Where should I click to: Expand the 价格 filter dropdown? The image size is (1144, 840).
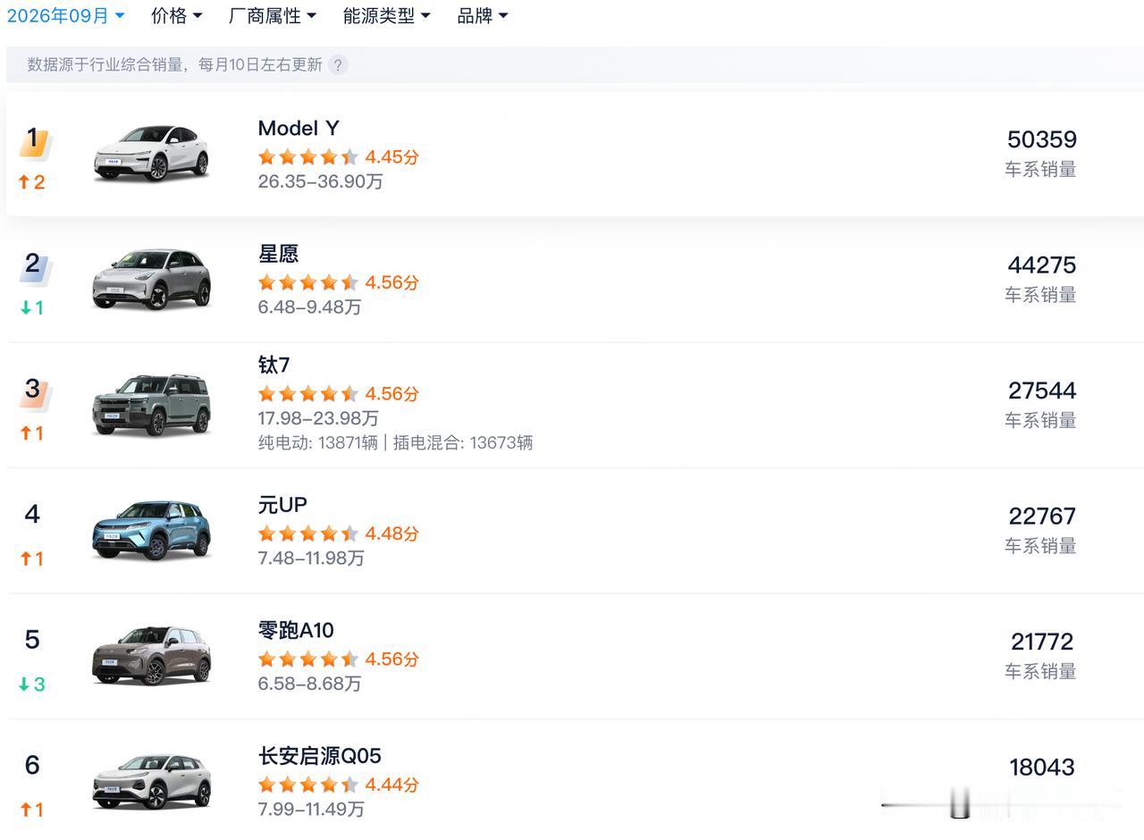pyautogui.click(x=177, y=15)
